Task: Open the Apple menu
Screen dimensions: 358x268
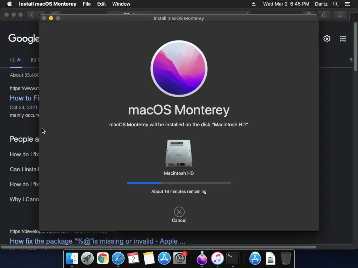Action: pyautogui.click(x=9, y=4)
